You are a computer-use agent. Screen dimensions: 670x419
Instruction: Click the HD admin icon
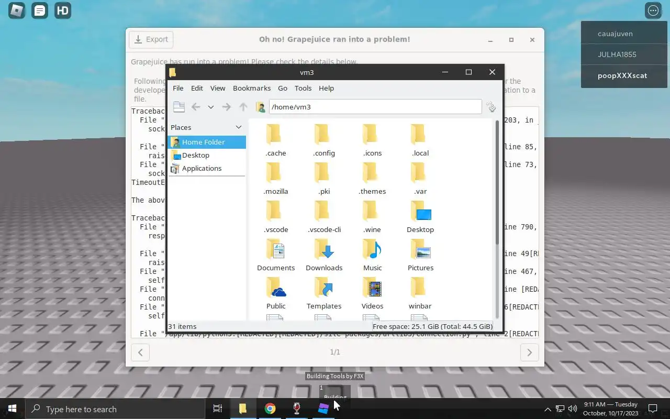[x=63, y=10]
